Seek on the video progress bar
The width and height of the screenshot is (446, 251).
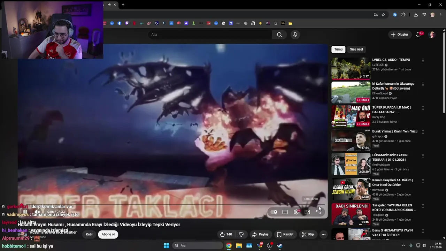pyautogui.click(x=173, y=205)
